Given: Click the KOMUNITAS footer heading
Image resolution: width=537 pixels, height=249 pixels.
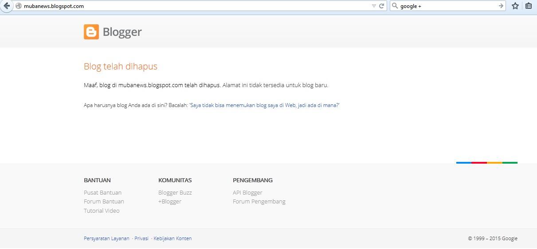Looking at the screenshot, I should (175, 180).
